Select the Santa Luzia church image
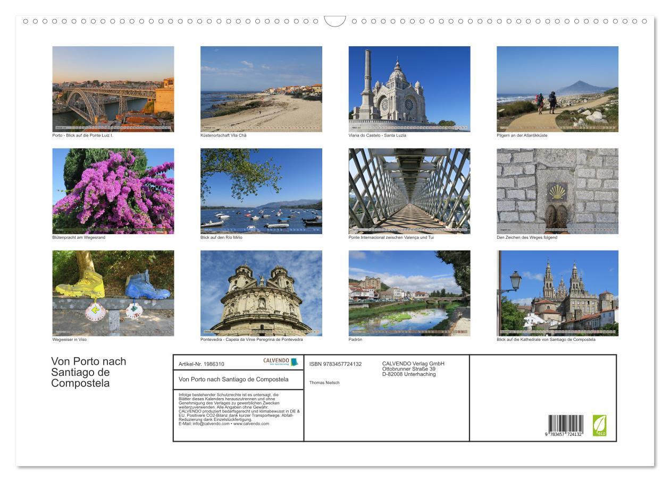 409,88
